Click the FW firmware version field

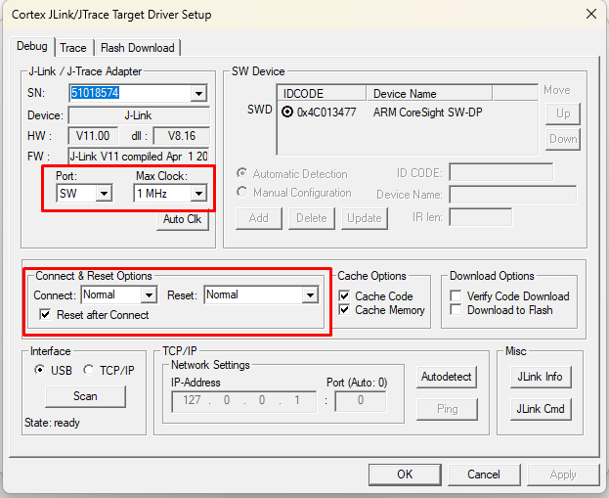[139, 157]
